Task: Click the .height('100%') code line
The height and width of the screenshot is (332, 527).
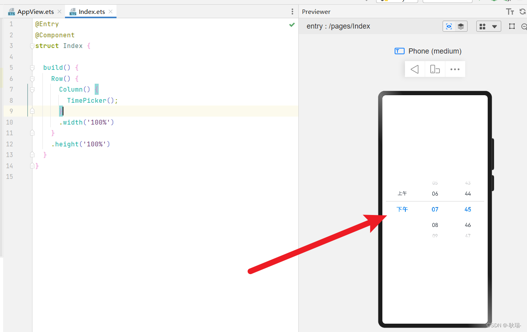Action: click(x=80, y=144)
